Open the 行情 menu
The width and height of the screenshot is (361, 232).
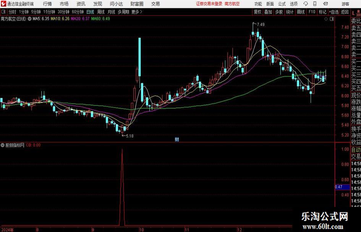click(x=47, y=4)
